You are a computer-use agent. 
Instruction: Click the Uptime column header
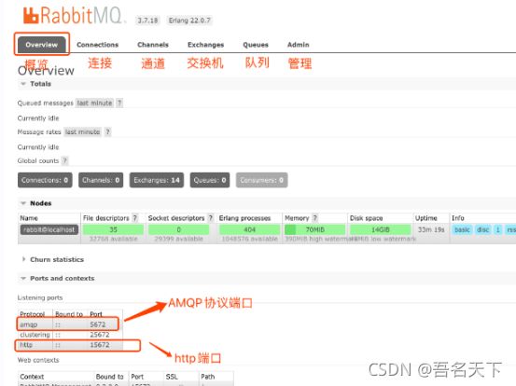[426, 218]
